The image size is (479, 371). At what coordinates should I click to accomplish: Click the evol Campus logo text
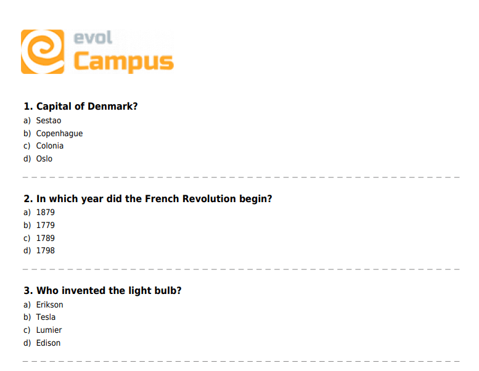click(123, 52)
